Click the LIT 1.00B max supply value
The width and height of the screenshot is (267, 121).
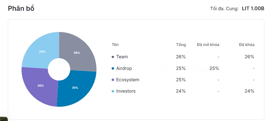pyautogui.click(x=253, y=9)
